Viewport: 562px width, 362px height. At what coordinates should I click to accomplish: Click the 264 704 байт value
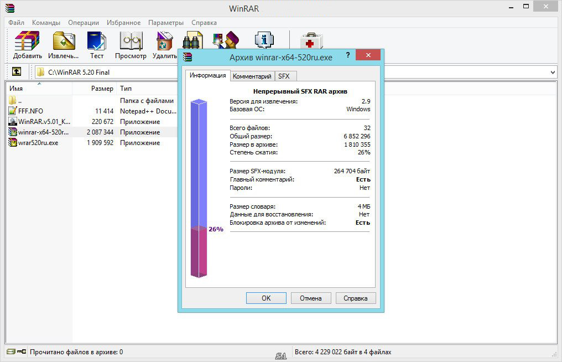point(352,171)
